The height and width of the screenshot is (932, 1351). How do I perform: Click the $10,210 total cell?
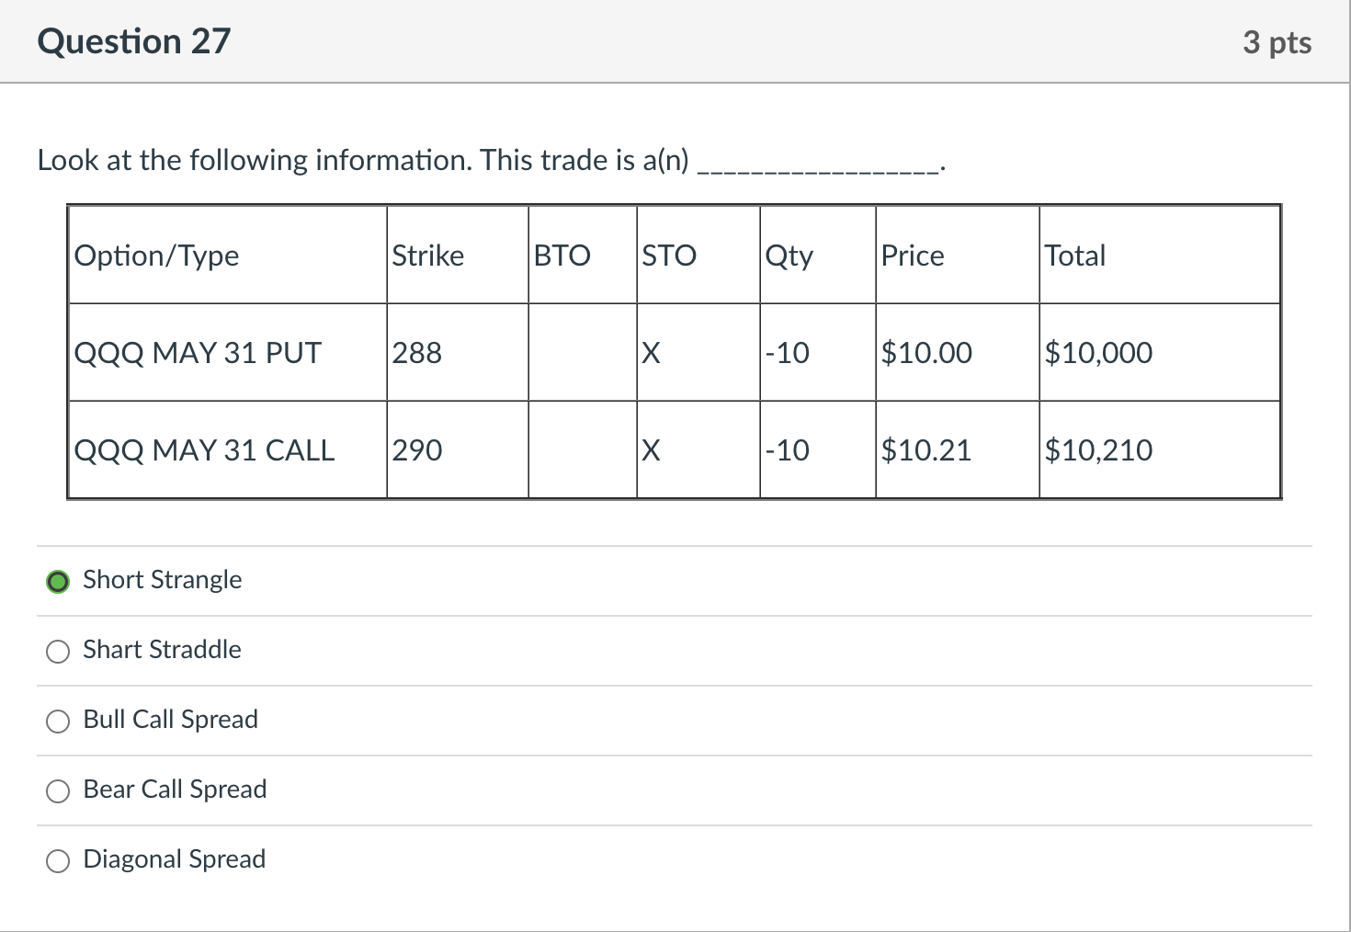(1098, 450)
